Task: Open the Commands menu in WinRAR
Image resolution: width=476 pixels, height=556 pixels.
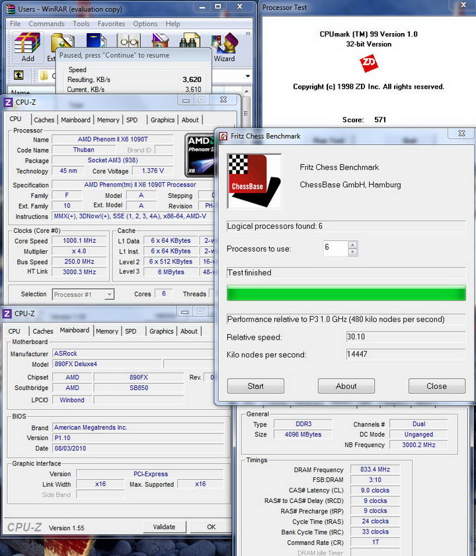Action: pos(46,24)
